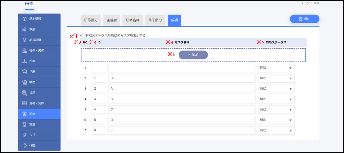Viewport: 344px width, 153px height.
Task: Click the マスタ名称 field containing D
Action: [x=182, y=120]
